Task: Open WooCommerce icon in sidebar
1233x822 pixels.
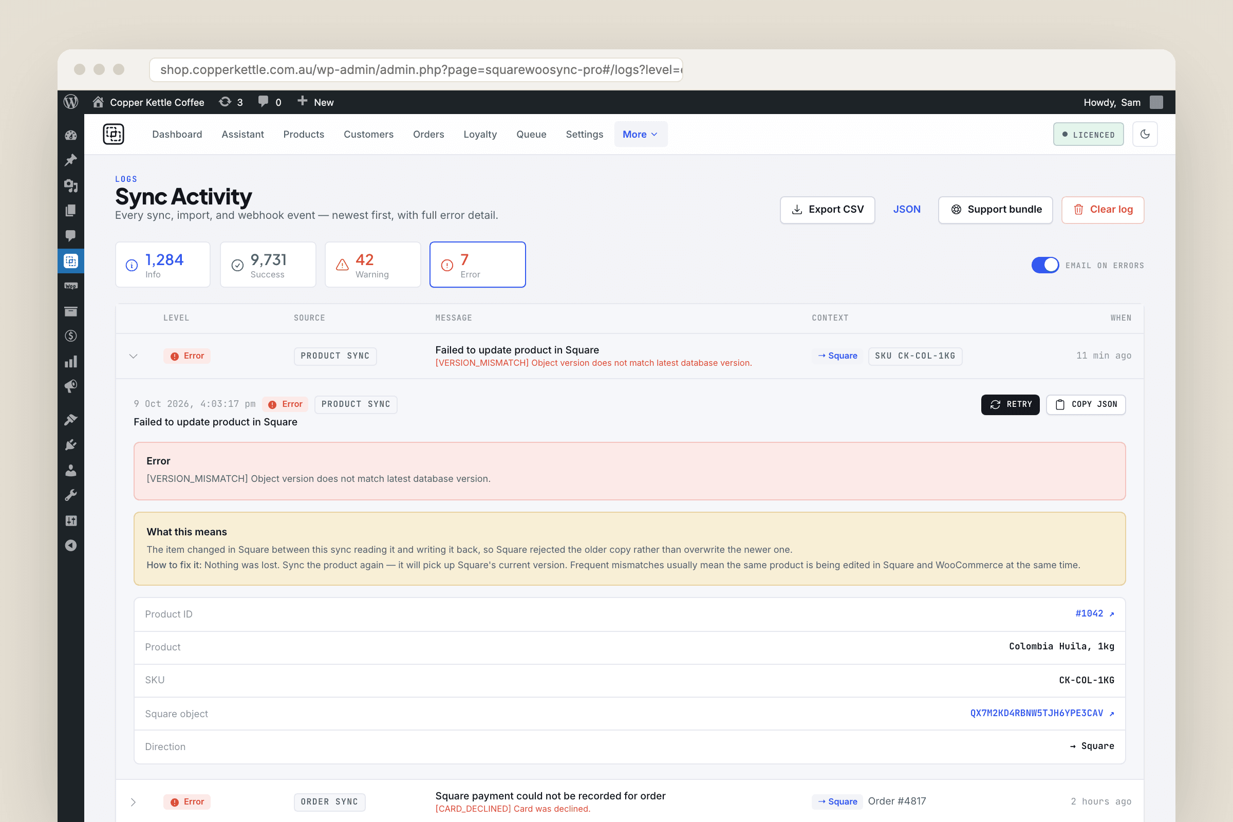Action: point(71,286)
